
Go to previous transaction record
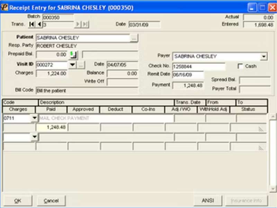(39, 24)
